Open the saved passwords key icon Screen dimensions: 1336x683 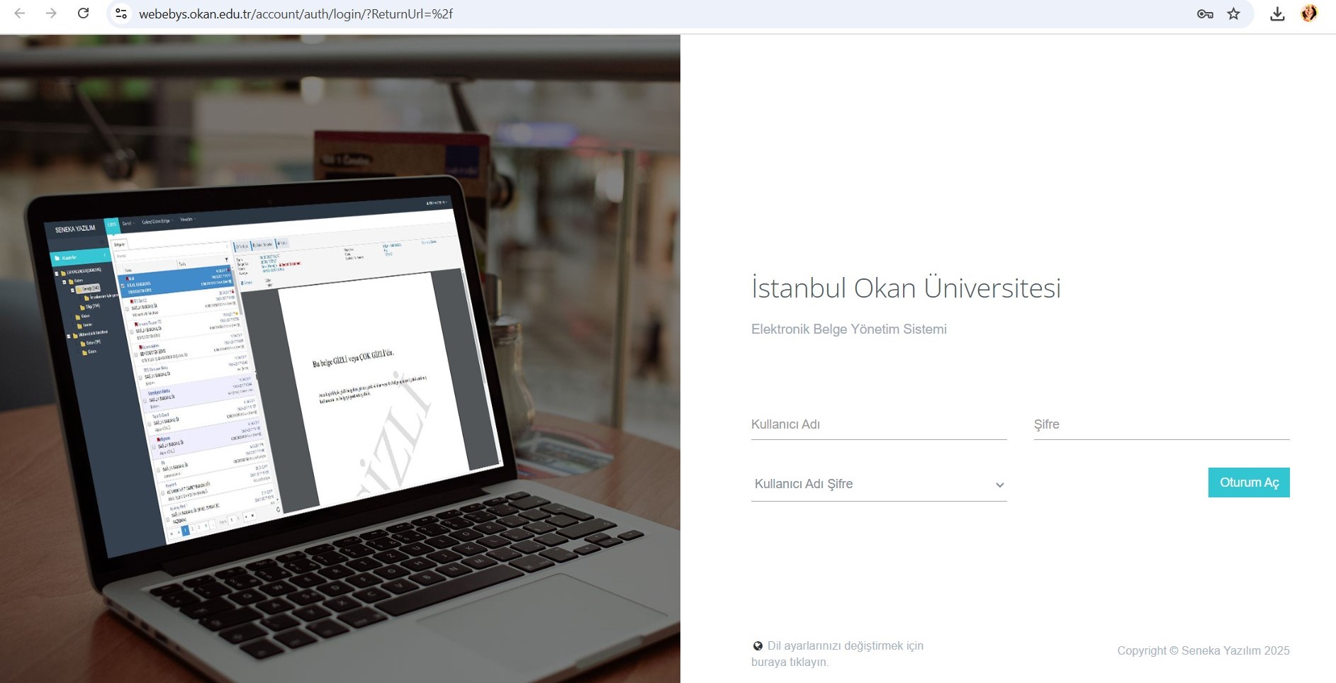coord(1205,13)
